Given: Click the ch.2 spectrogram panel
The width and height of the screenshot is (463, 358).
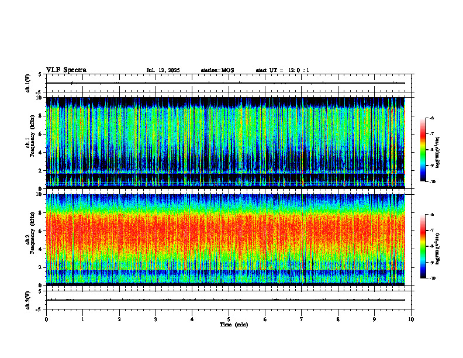Looking at the screenshot, I should (226, 240).
